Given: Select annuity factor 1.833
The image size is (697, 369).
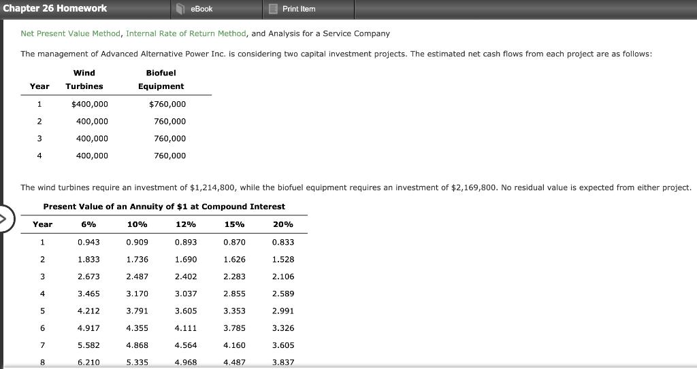Looking at the screenshot, I should click(88, 260).
